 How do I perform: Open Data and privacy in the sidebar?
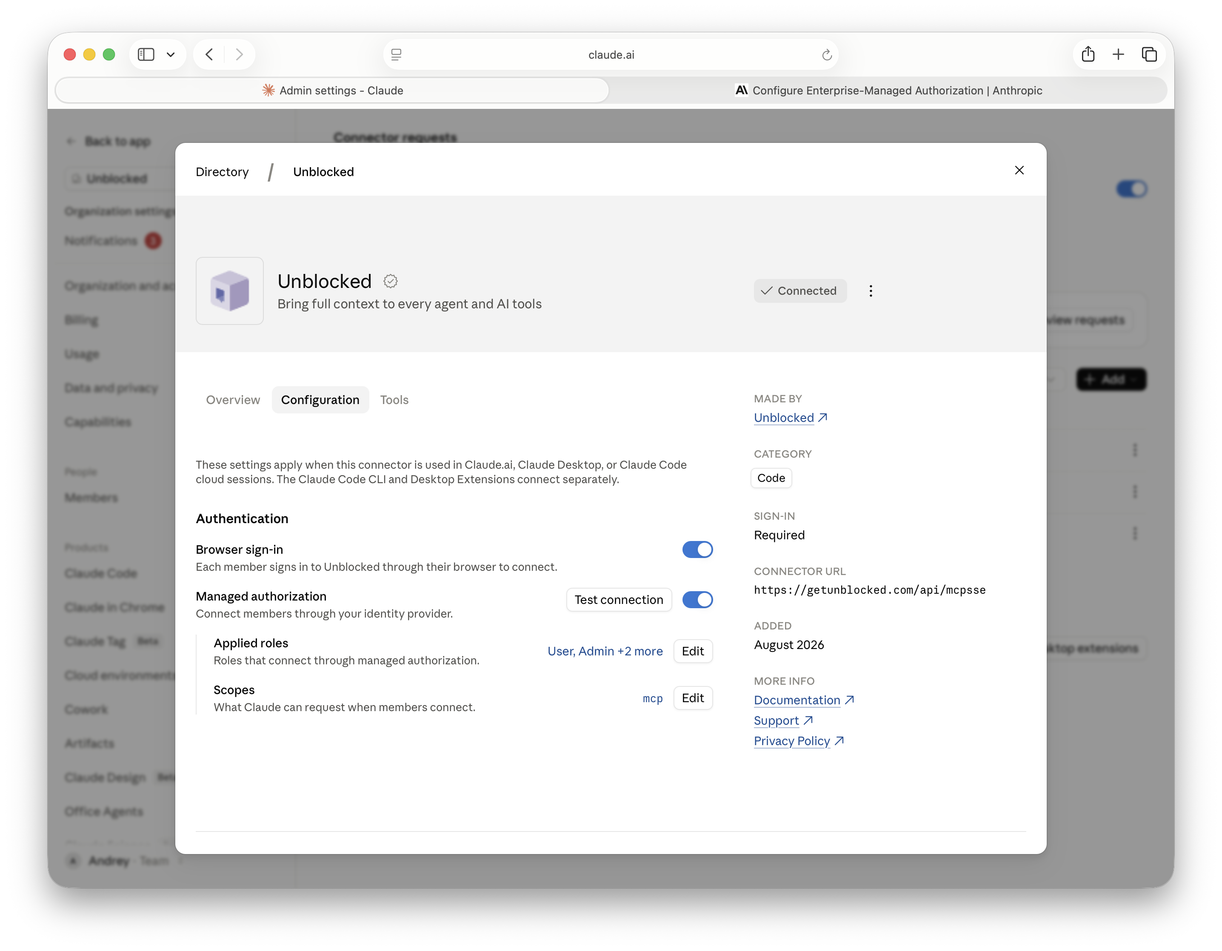coord(111,387)
